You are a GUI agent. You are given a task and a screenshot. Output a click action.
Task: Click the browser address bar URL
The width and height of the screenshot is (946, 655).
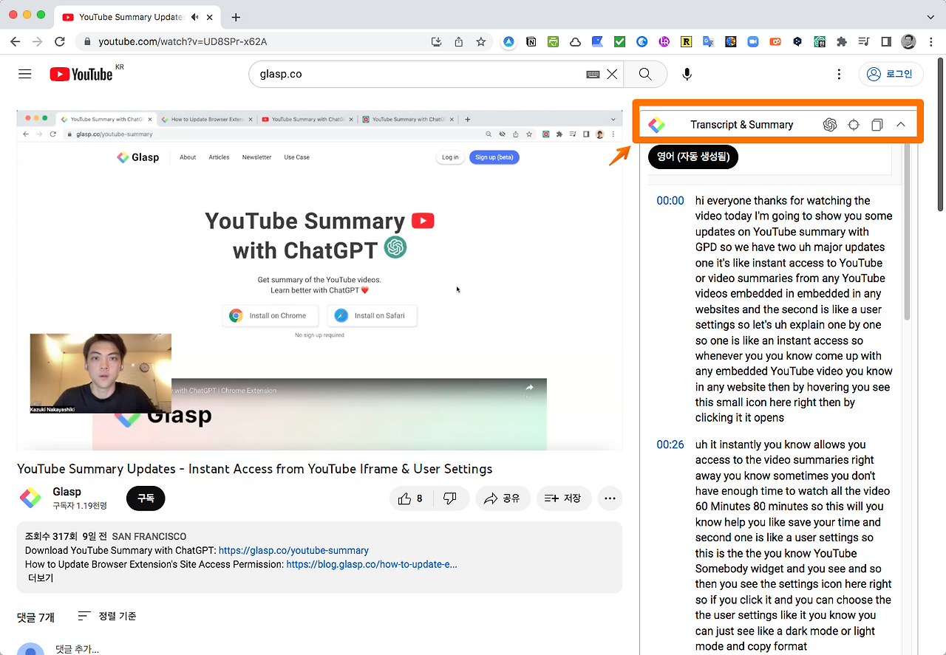coord(183,41)
